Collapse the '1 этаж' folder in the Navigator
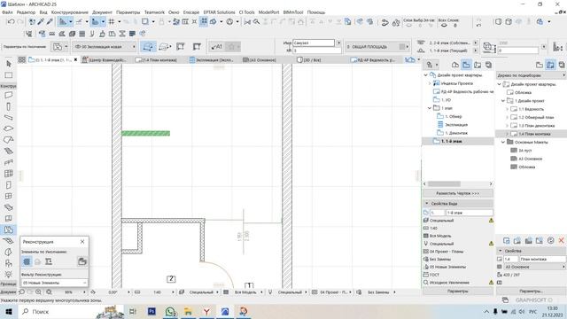This screenshot has height=319, width=567. (430, 108)
